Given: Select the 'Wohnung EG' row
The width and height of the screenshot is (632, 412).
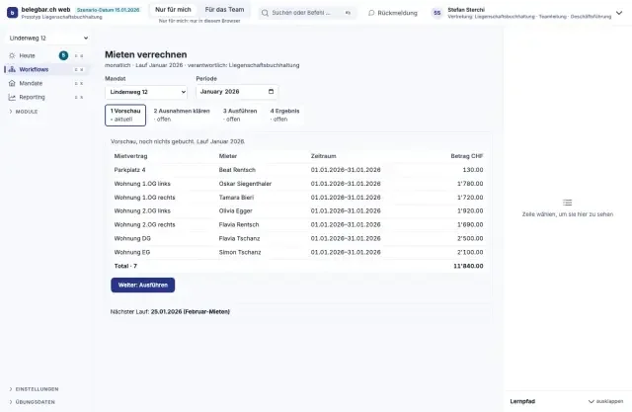Looking at the screenshot, I should [x=298, y=252].
